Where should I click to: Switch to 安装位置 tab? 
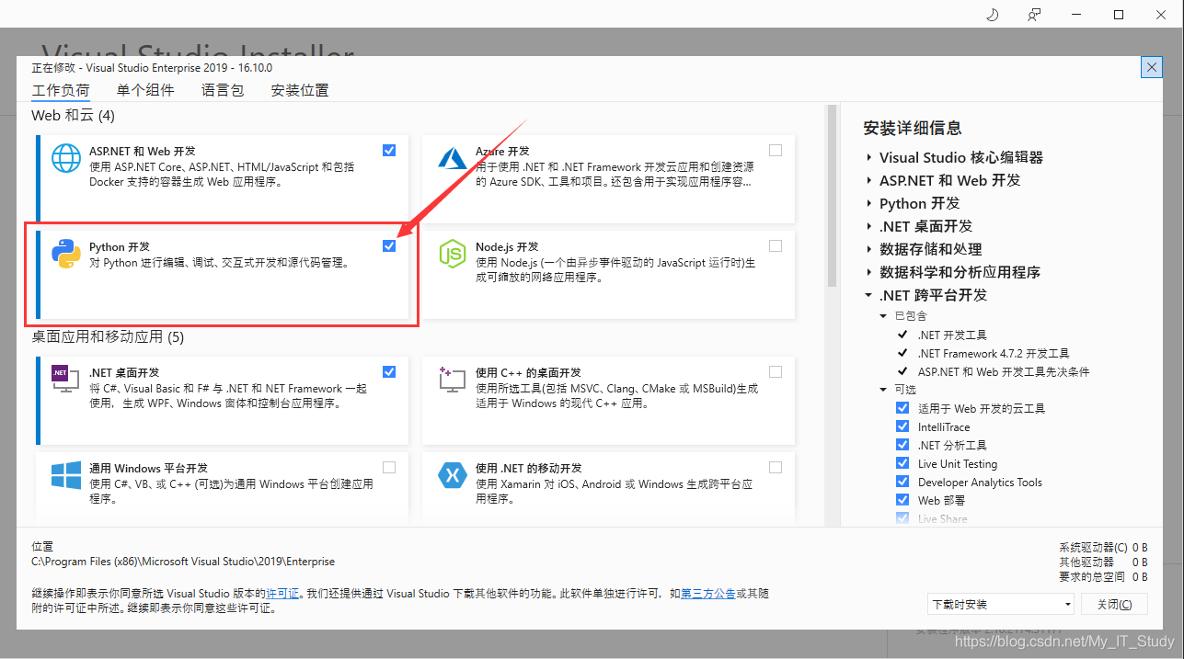click(300, 90)
